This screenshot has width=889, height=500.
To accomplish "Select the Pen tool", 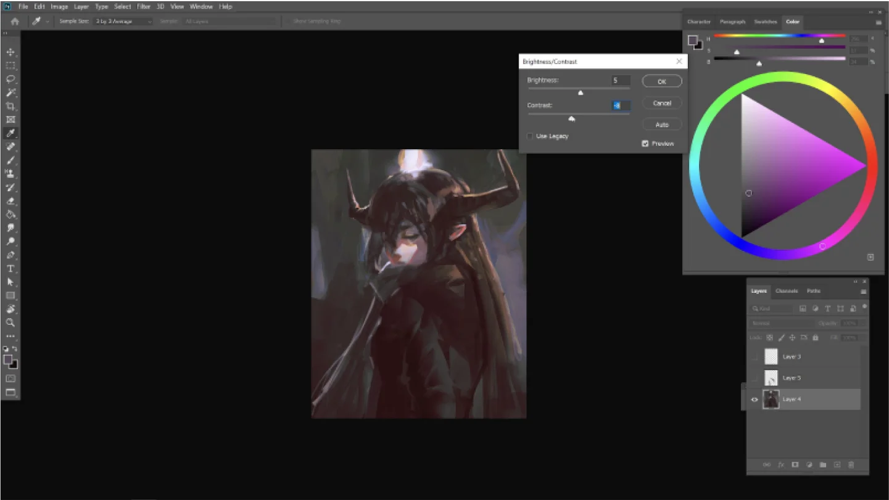I will [10, 255].
